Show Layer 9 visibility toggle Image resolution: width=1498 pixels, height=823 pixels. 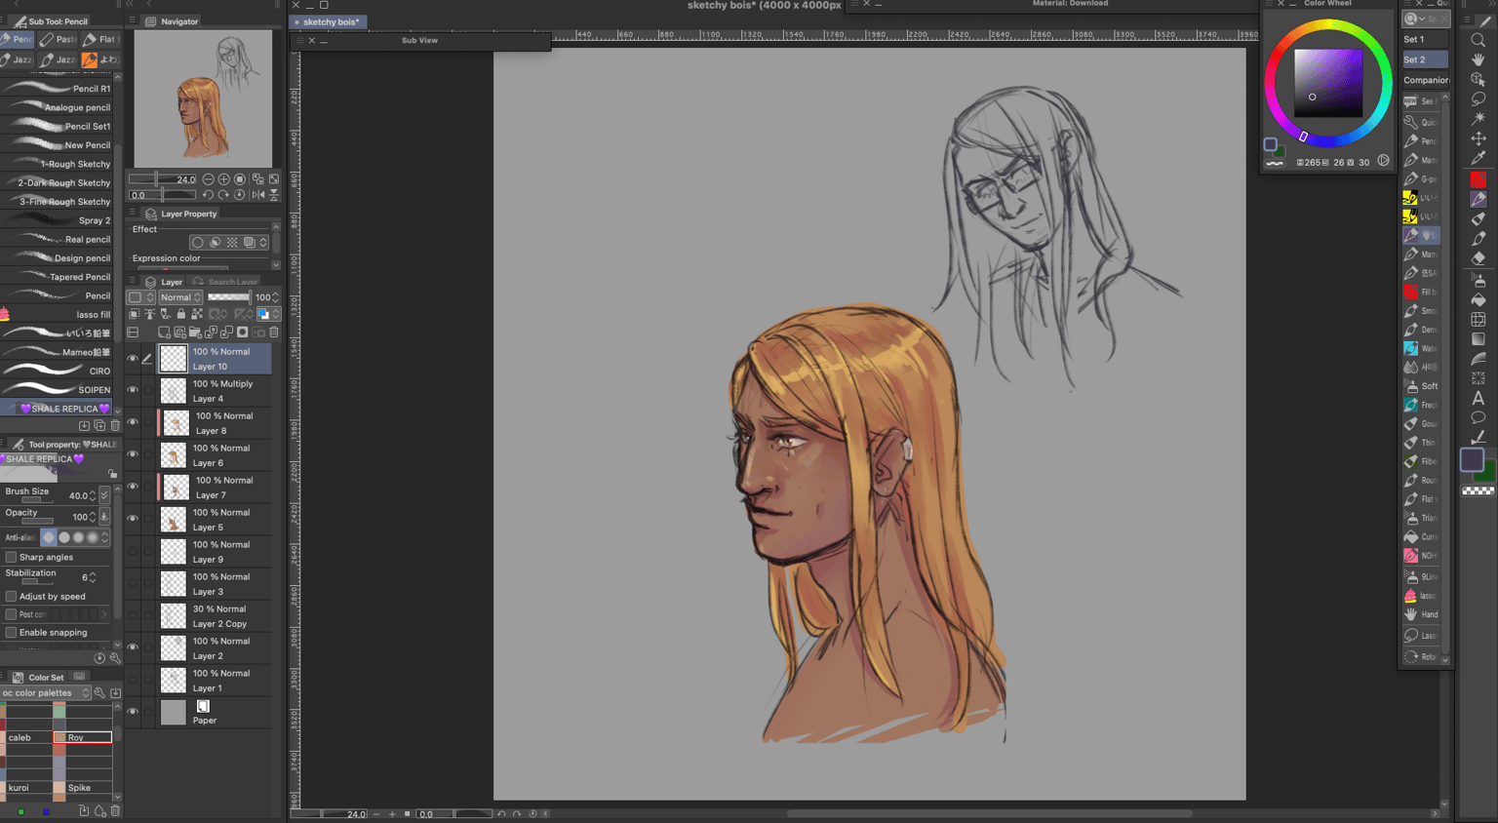tap(133, 552)
